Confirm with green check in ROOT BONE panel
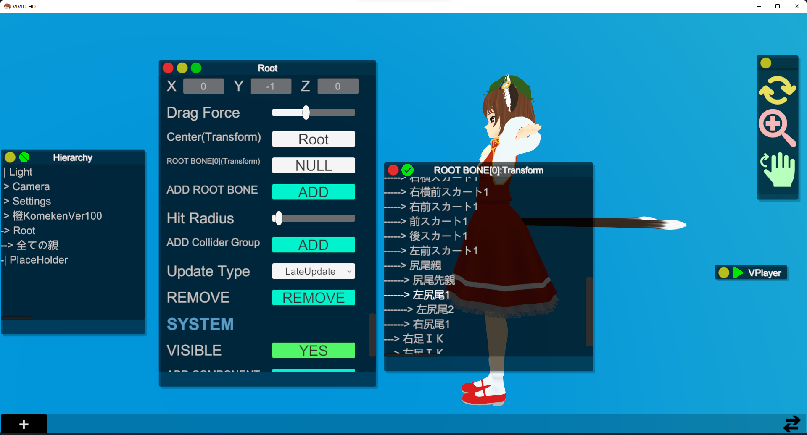807x435 pixels. point(407,170)
